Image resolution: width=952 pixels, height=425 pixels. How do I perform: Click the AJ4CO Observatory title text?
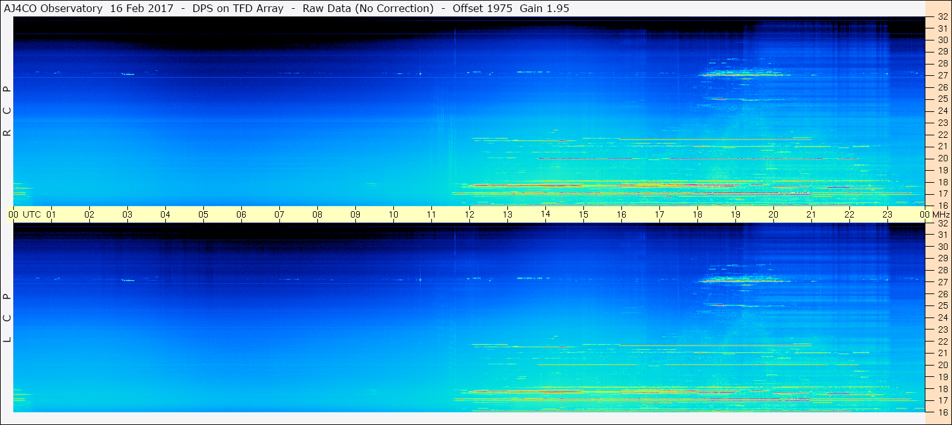click(x=53, y=9)
